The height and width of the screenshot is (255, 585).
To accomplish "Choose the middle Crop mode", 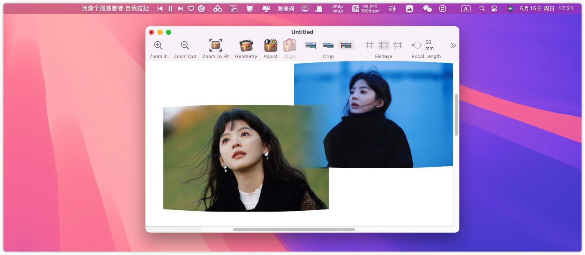I will pyautogui.click(x=328, y=45).
